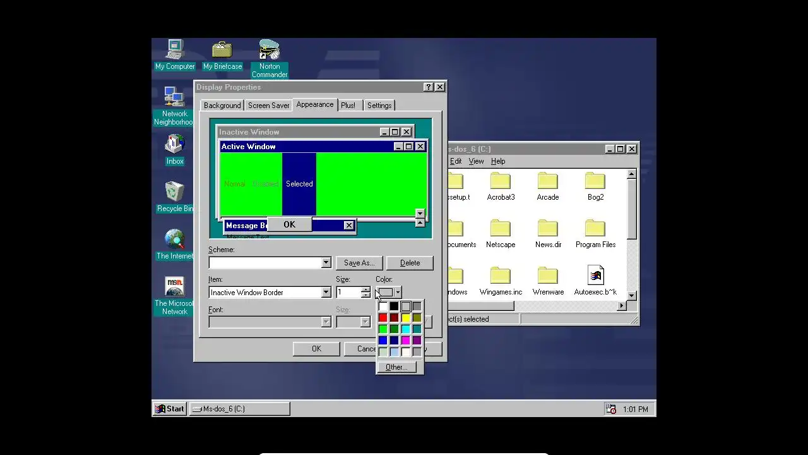Click explorer horizontal scrollbar right arrow
This screenshot has width=808, height=455.
621,306
